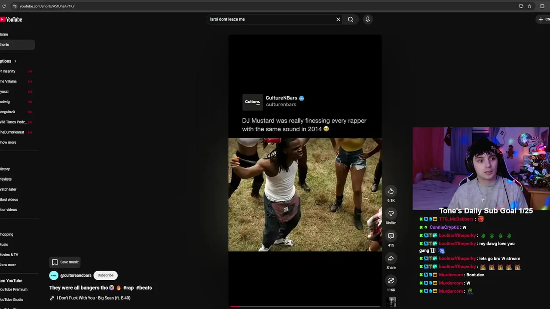
Task: Open Shopping in the Explore section
Action: tap(7, 234)
